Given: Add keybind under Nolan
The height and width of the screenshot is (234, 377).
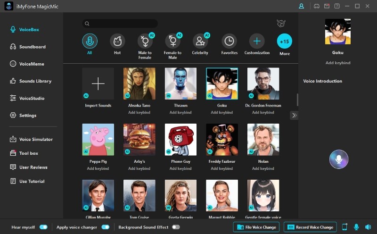Looking at the screenshot, I should [263, 168].
